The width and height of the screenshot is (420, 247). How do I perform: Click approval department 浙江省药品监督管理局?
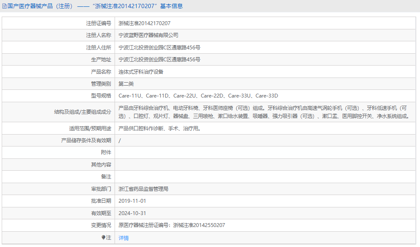click(x=143, y=189)
